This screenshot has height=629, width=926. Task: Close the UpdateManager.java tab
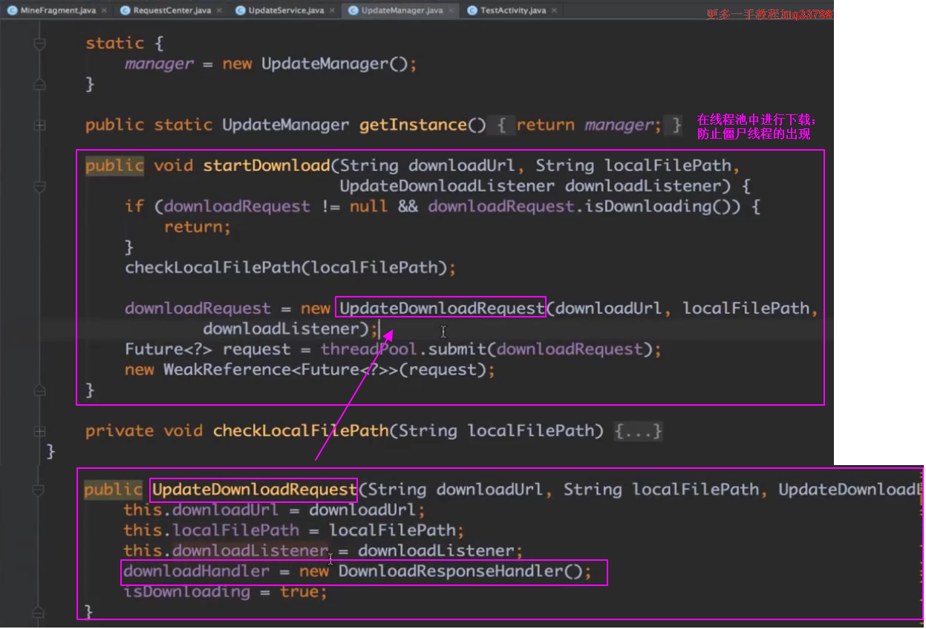(x=450, y=10)
